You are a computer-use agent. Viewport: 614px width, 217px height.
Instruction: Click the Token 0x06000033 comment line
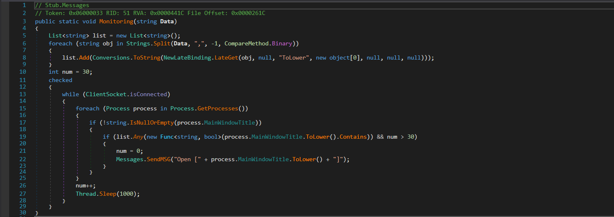[150, 13]
